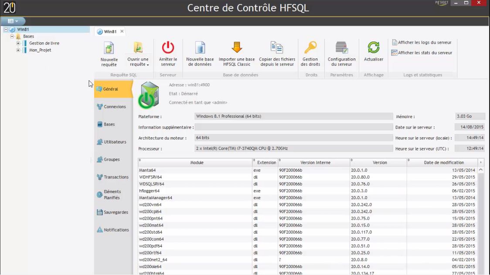Viewport: 490px width, 275px height.
Task: Click Architecture du moteur field
Action: pos(293,138)
